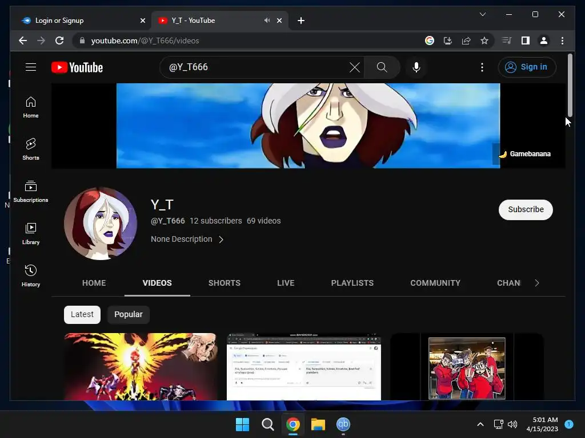Share this page via share icon
Viewport: 585px width, 438px height.
click(x=466, y=40)
